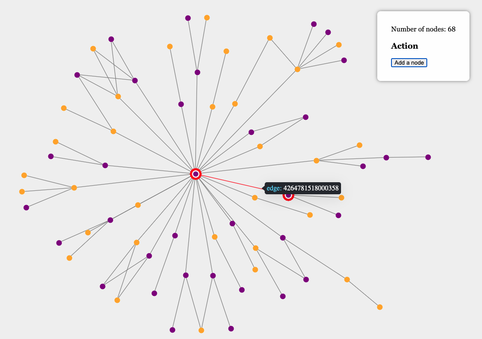The width and height of the screenshot is (482, 339).
Task: Click the orange node joining three far-left leaves
Action: [x=74, y=187]
